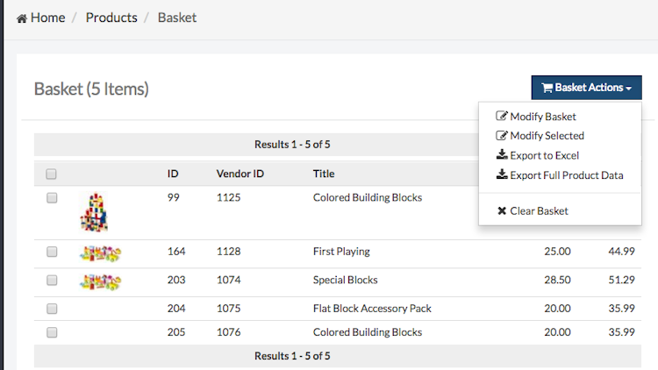Viewport: 658px width, 370px height.
Task: Choose Clear Basket in the actions menu
Action: (x=539, y=211)
